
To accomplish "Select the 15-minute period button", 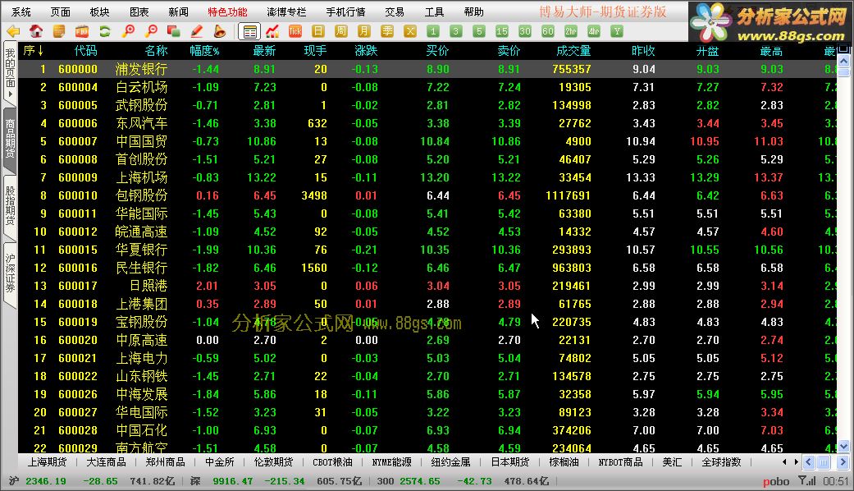I will (501, 31).
